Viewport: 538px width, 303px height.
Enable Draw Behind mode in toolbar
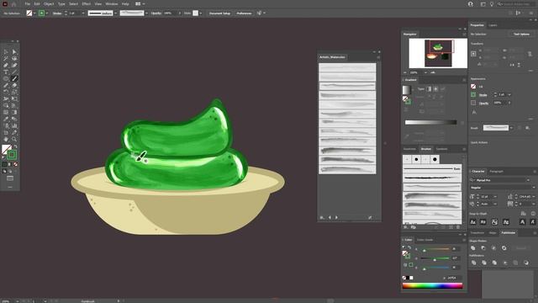[x=10, y=171]
